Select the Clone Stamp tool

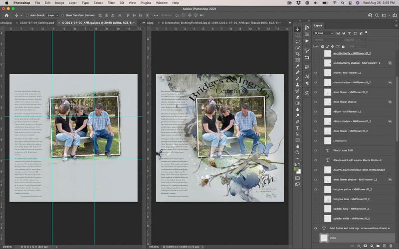coord(297,85)
